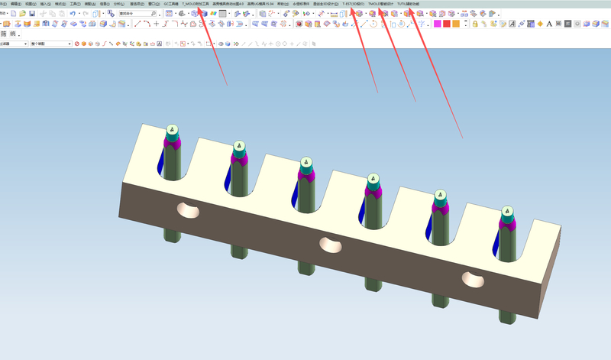Select the Point plus tool
Viewport: 611px width, 360px height.
point(157,24)
